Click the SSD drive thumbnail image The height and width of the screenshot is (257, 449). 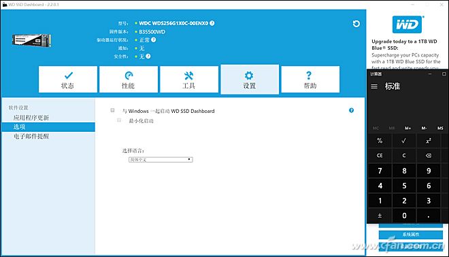point(31,40)
